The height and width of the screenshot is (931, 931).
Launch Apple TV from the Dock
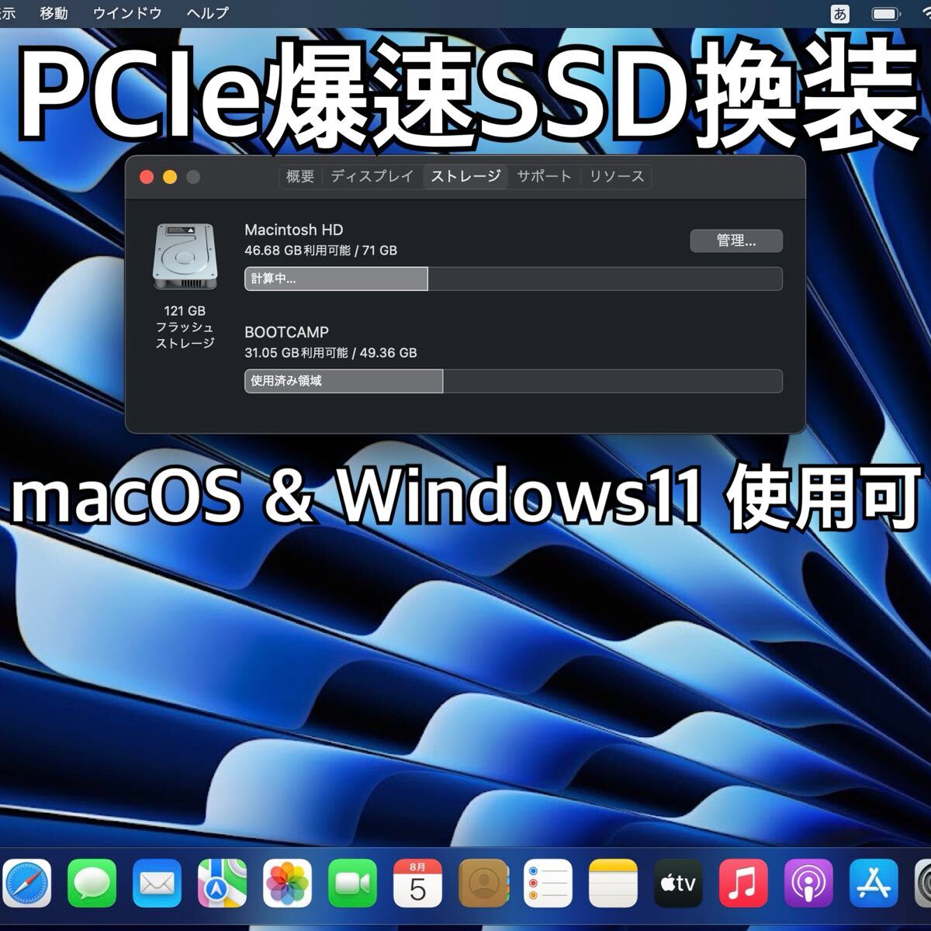678,884
